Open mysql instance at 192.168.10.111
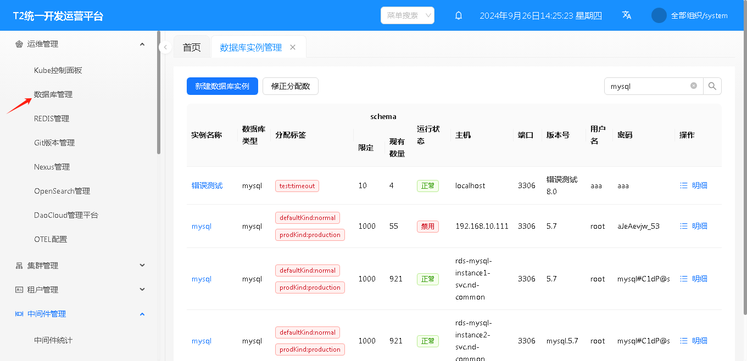 tap(202, 226)
